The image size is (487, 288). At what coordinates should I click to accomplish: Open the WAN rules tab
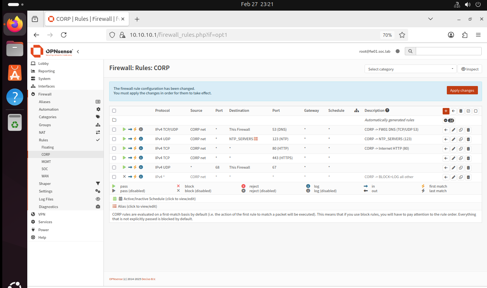(45, 176)
